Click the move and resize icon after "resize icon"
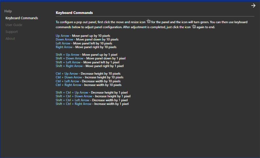 149,21
